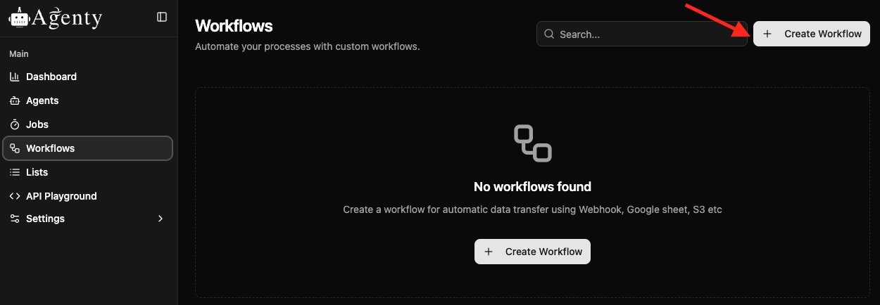Click the Dashboard bar-chart icon
The width and height of the screenshot is (880, 305).
(15, 77)
